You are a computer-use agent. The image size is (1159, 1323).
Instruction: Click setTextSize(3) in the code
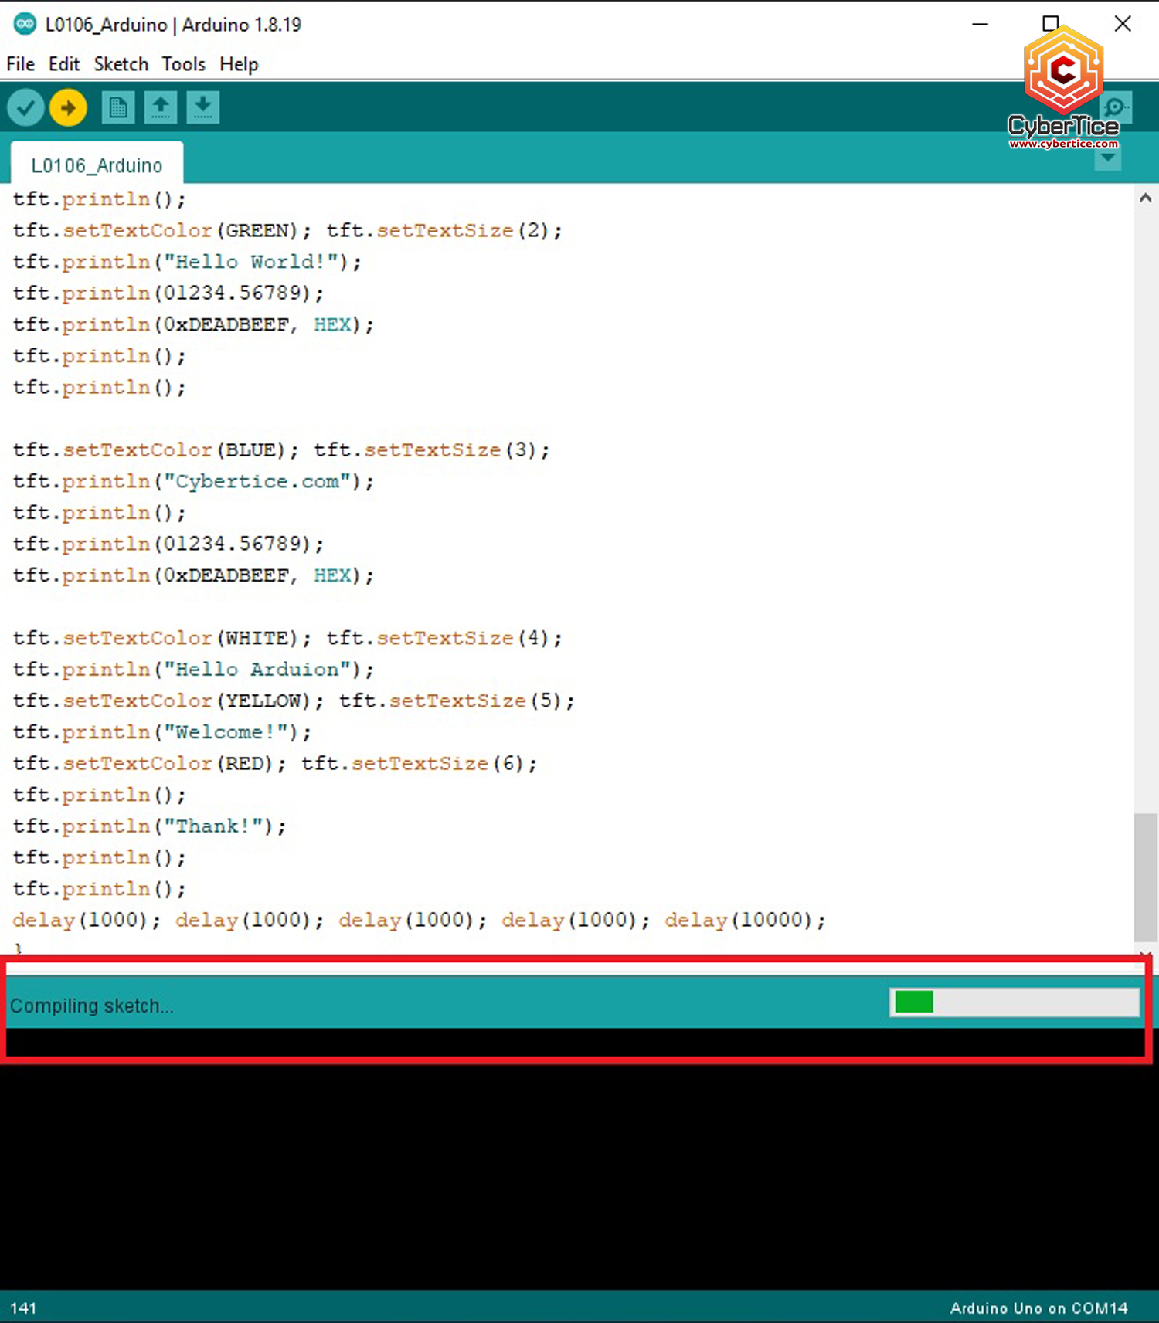(x=450, y=449)
